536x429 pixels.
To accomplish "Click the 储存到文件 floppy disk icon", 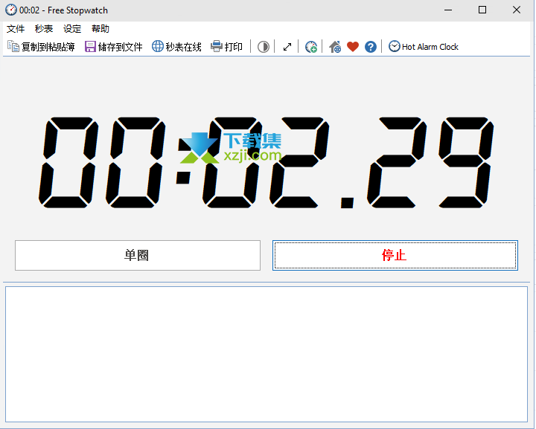I will [90, 46].
